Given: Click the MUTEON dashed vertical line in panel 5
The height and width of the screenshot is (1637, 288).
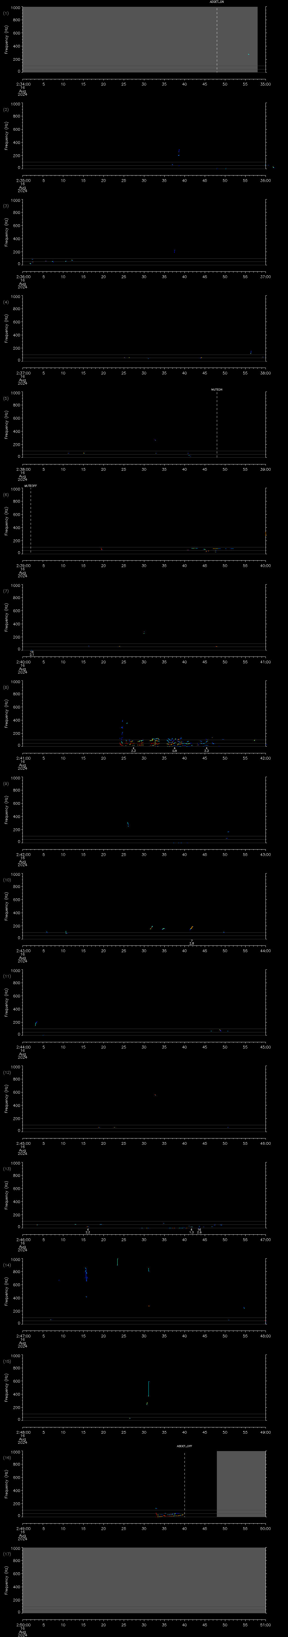Looking at the screenshot, I should [x=217, y=425].
